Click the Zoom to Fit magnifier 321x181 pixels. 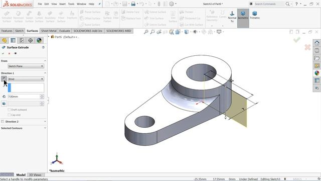(x=146, y=32)
